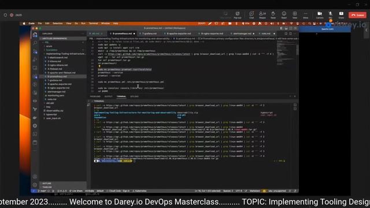The width and height of the screenshot is (370, 208).
Task: Share screen content in the meeting
Action: 341,14
